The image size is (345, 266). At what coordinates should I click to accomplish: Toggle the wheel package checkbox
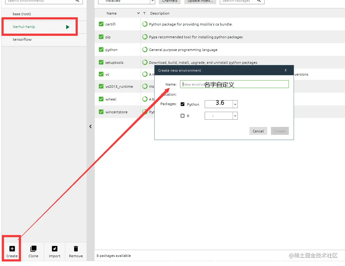(x=101, y=99)
